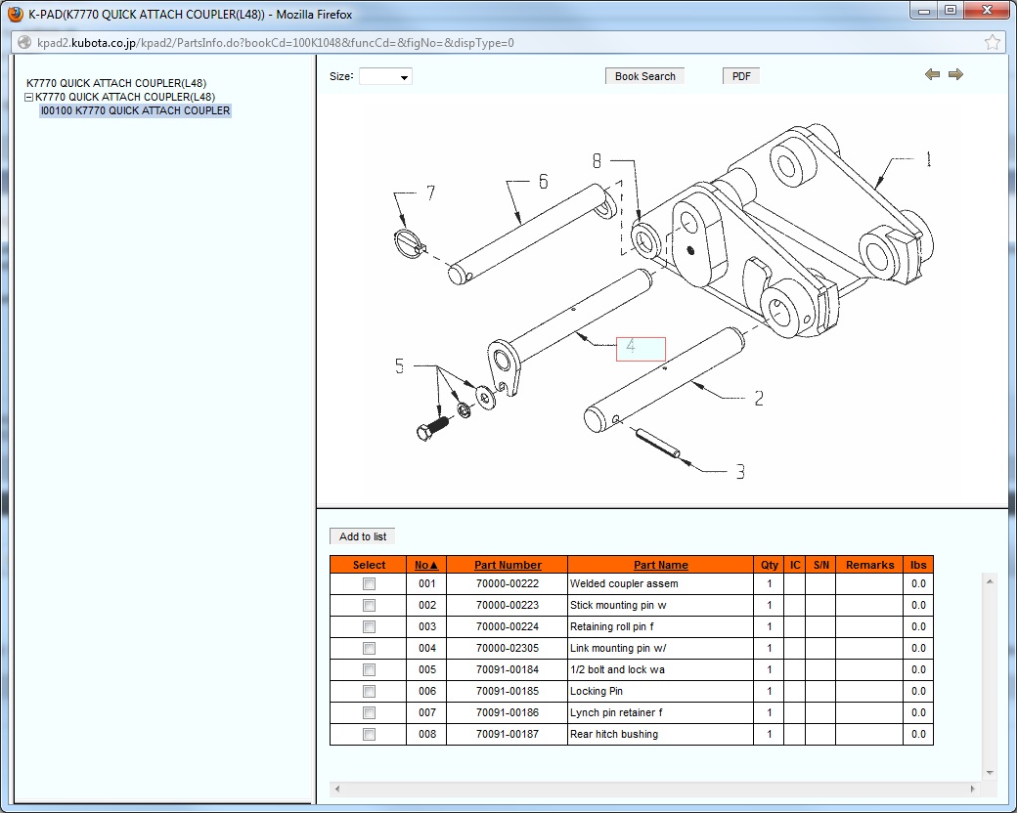Image resolution: width=1018 pixels, height=813 pixels.
Task: Click top-level K7770 QUICK ATTACH COUPLER(L48) title
Action: (116, 83)
